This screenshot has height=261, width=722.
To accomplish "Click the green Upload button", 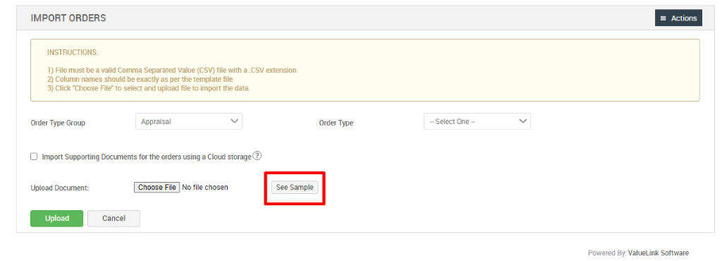I will (x=56, y=219).
